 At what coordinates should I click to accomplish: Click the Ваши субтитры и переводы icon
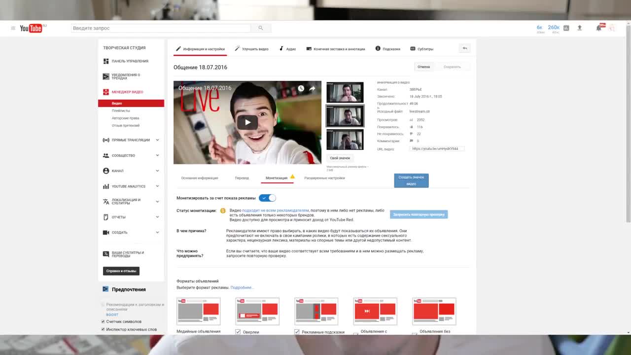[x=106, y=254]
